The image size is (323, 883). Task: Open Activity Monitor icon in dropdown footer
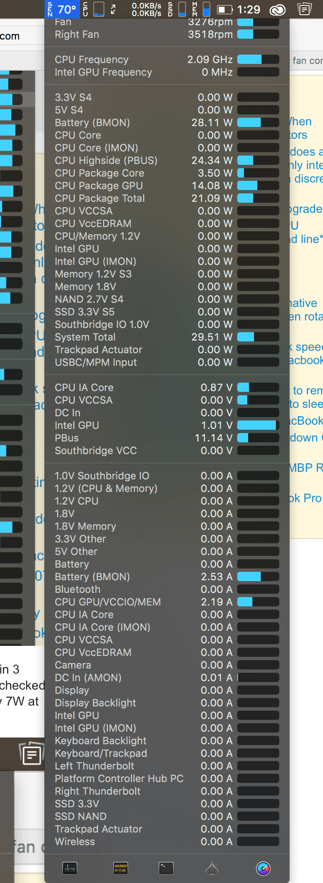coord(70,868)
